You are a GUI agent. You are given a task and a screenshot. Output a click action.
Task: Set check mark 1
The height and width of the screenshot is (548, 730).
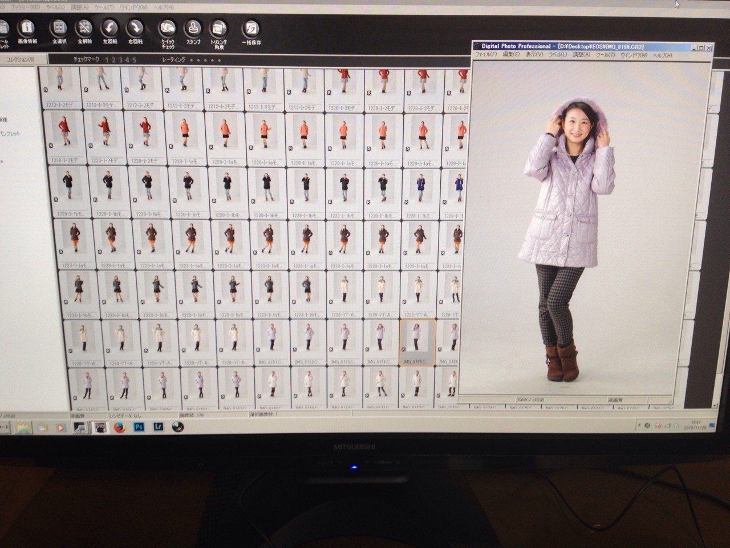(x=107, y=60)
